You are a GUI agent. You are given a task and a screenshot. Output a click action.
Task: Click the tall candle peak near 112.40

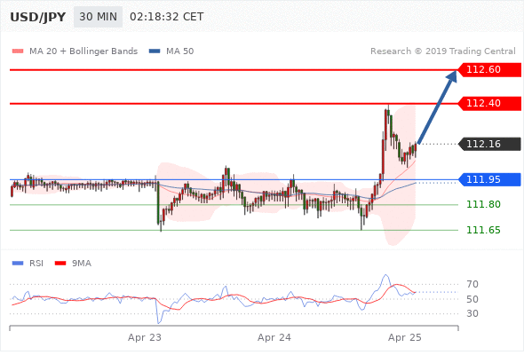(x=387, y=114)
